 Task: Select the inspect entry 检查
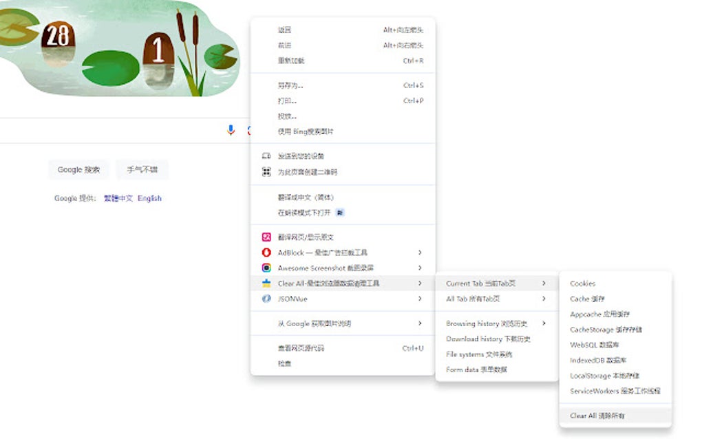343,363
